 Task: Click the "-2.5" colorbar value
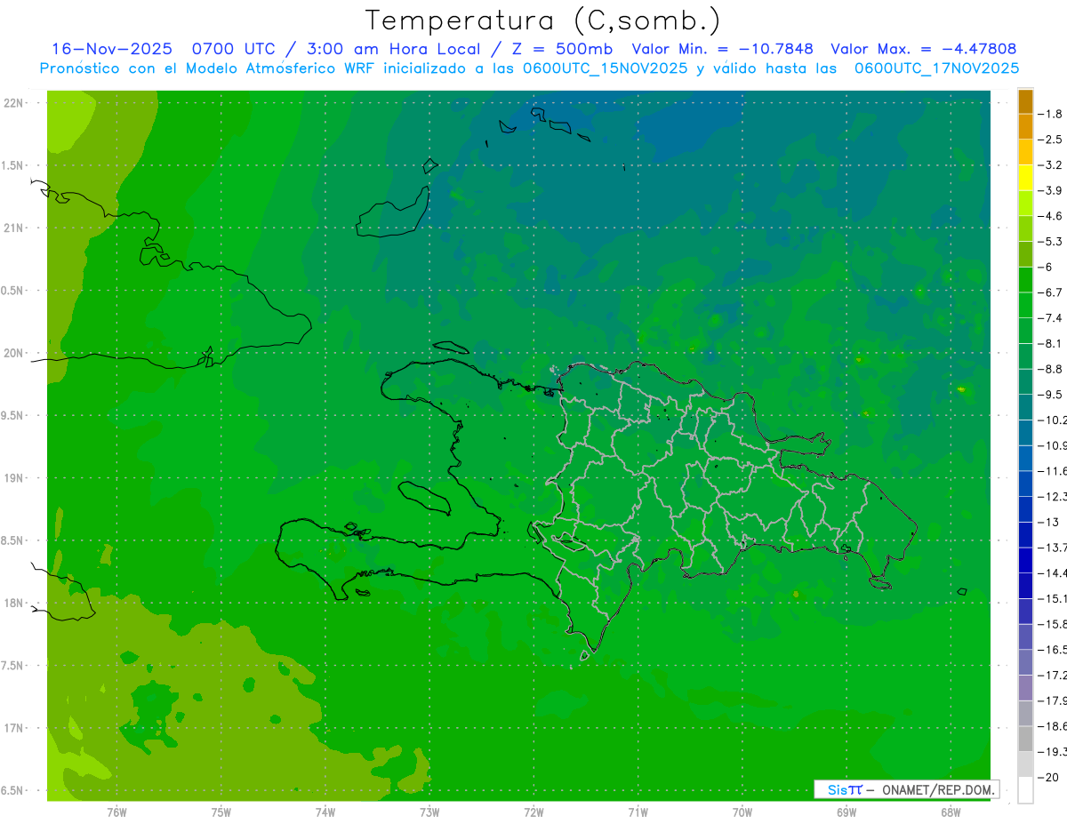click(1052, 140)
